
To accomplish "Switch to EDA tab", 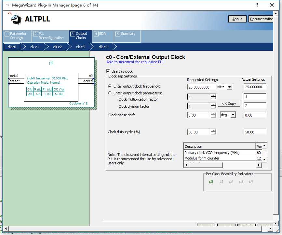I will click(x=103, y=36).
